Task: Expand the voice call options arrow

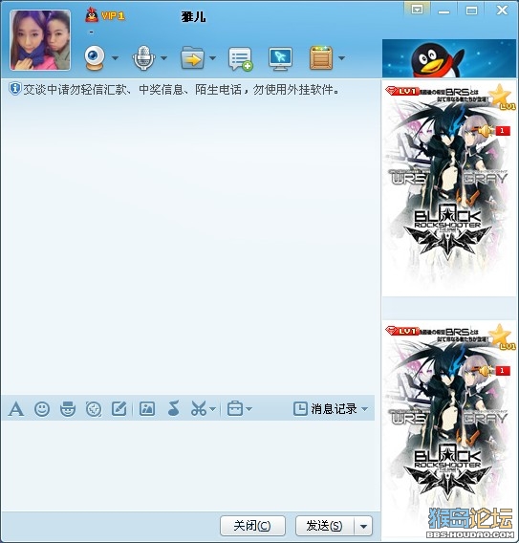Action: point(163,58)
